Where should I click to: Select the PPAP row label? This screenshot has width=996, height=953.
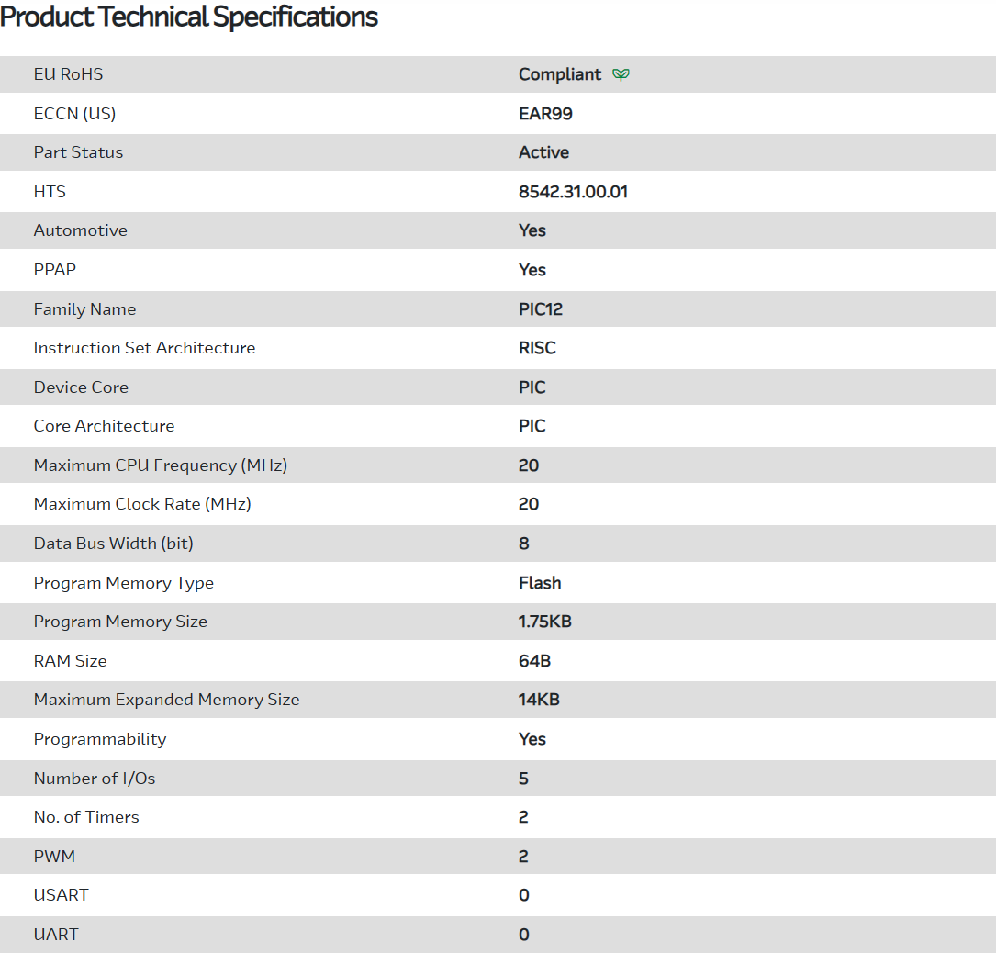tap(55, 270)
